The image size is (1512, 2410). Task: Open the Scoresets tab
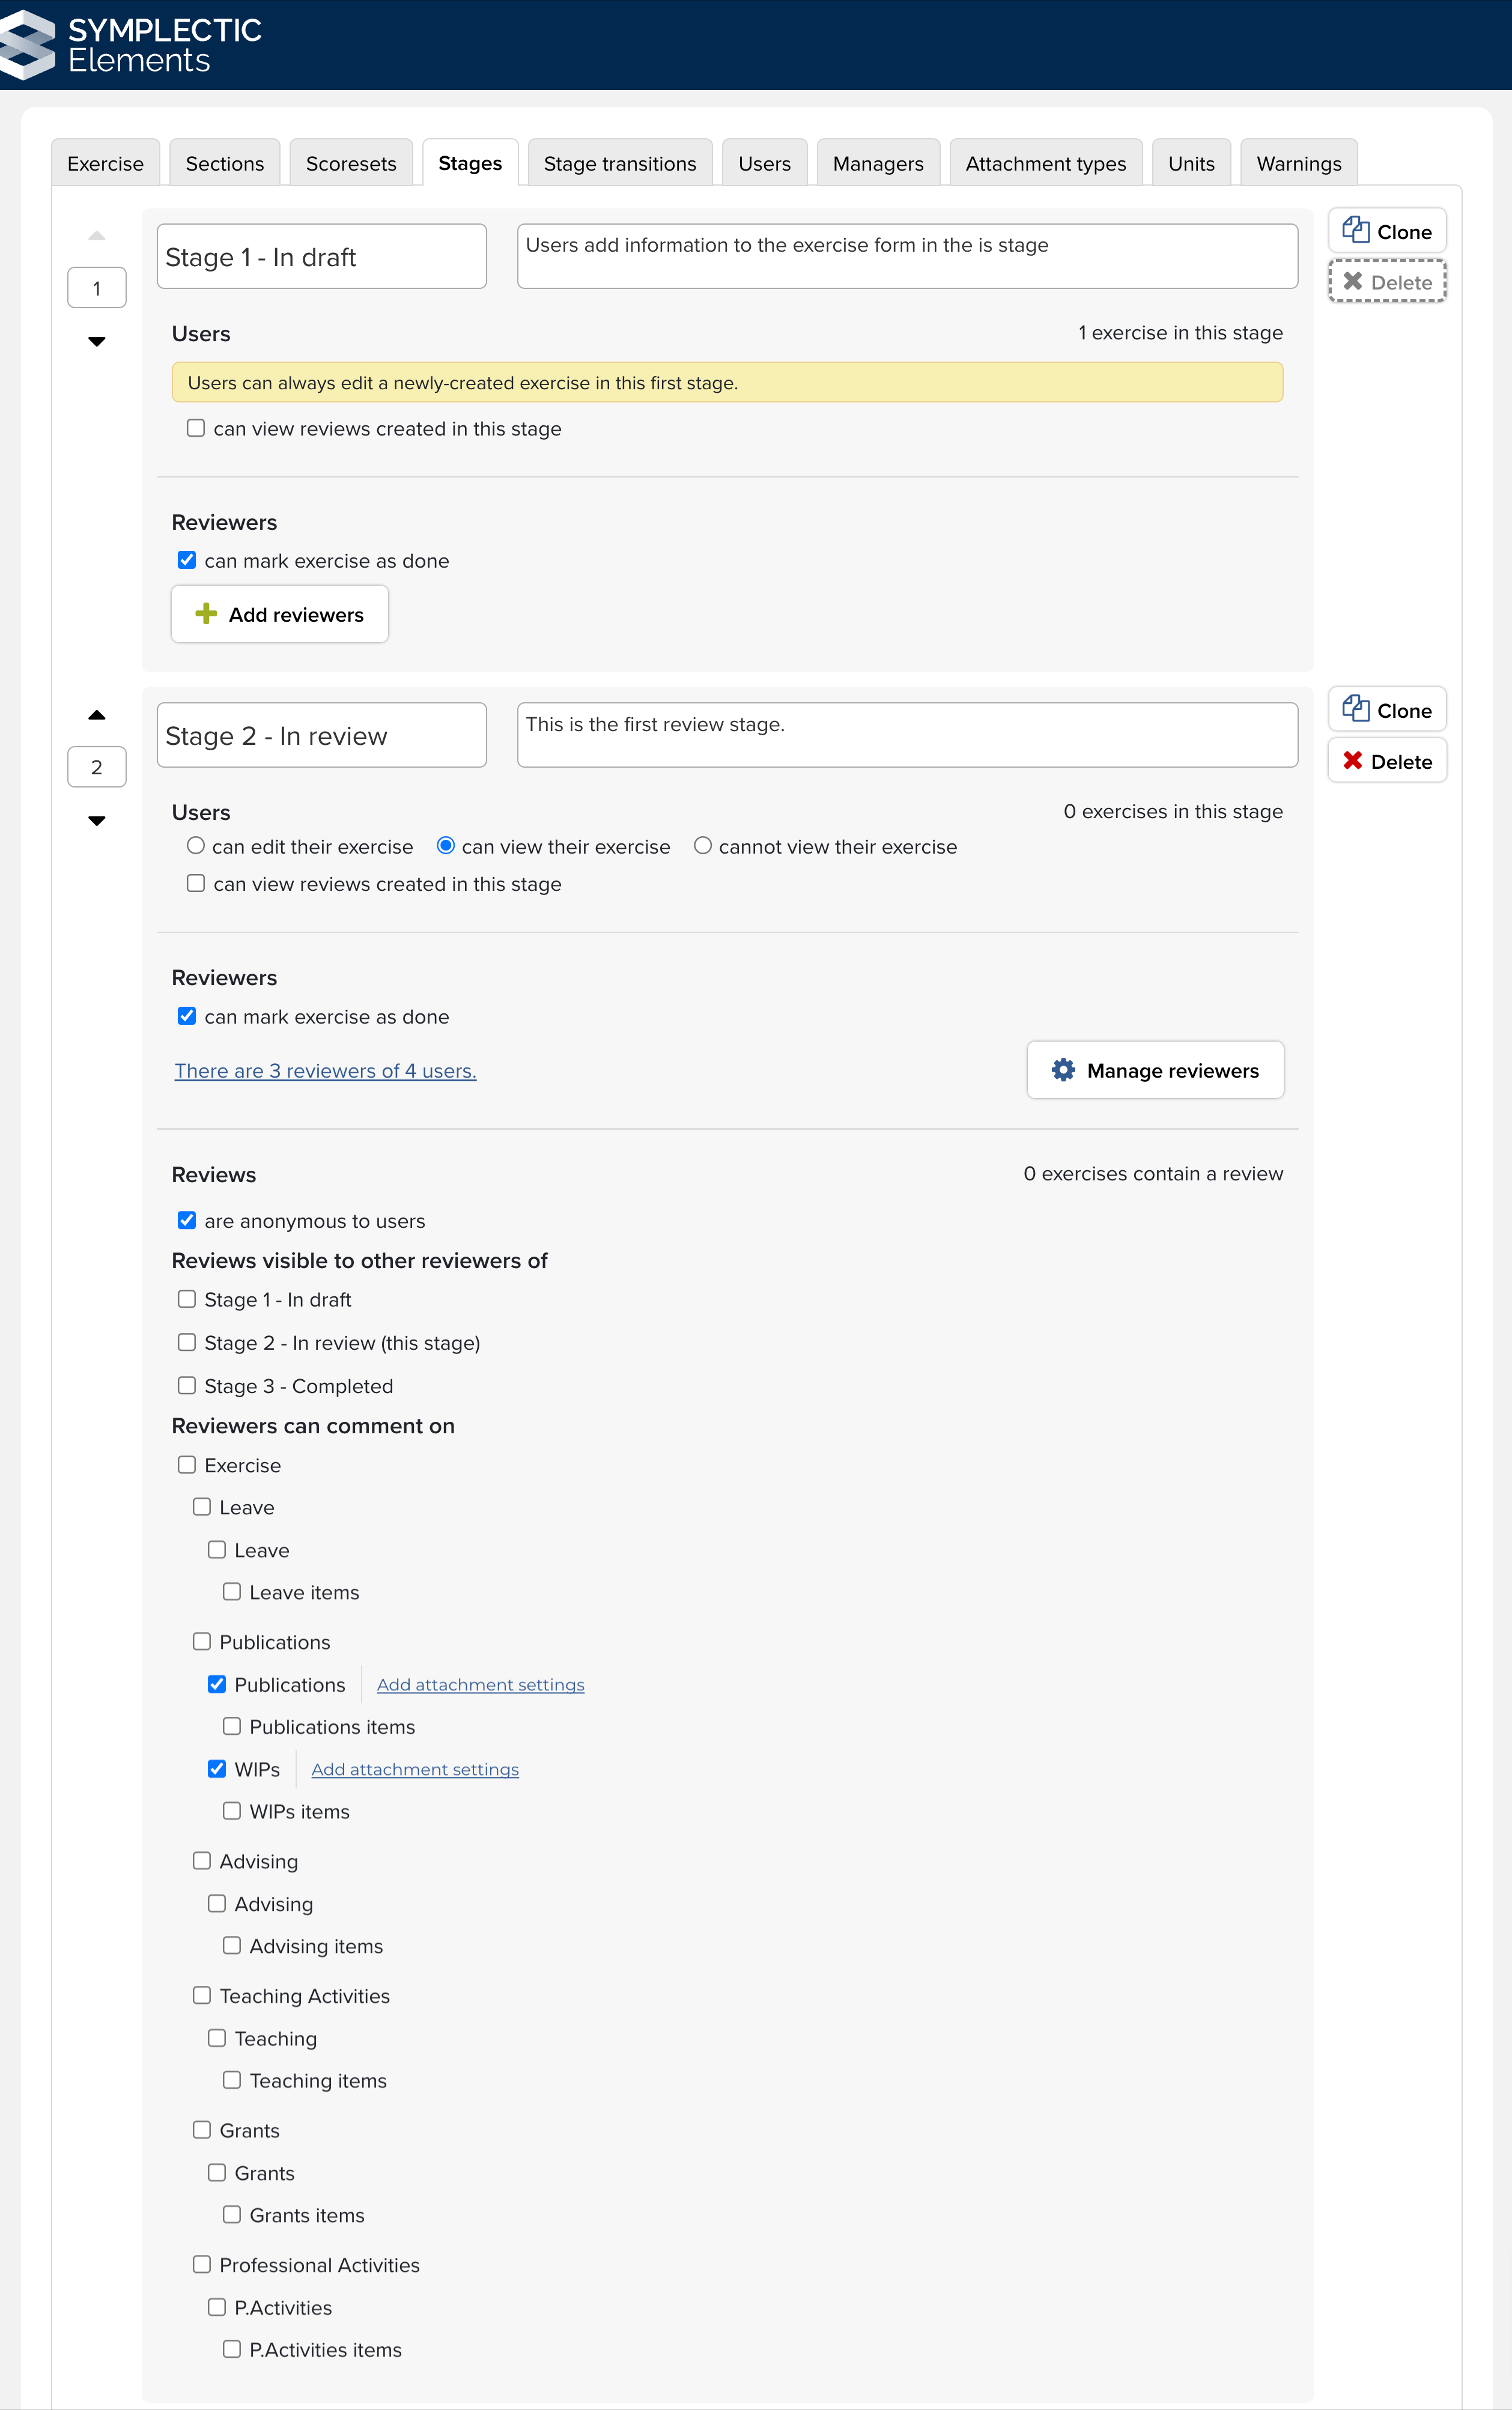pyautogui.click(x=350, y=163)
